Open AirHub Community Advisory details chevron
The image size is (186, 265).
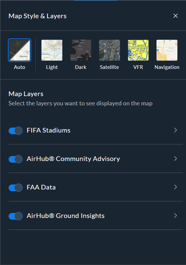pos(175,159)
